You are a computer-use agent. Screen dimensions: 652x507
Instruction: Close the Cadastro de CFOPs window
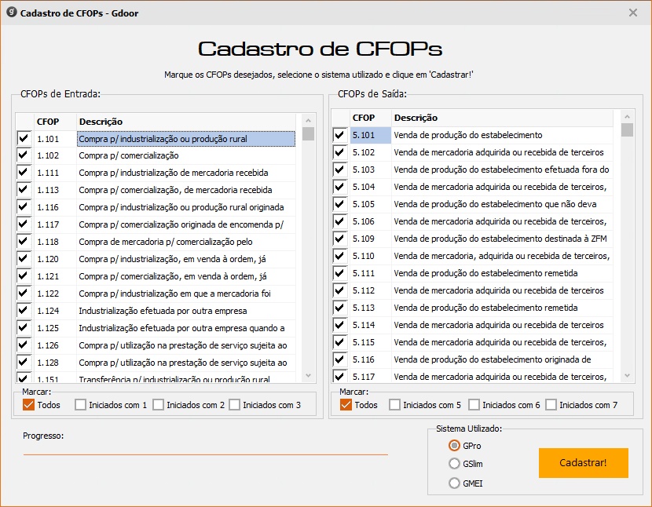click(x=633, y=13)
